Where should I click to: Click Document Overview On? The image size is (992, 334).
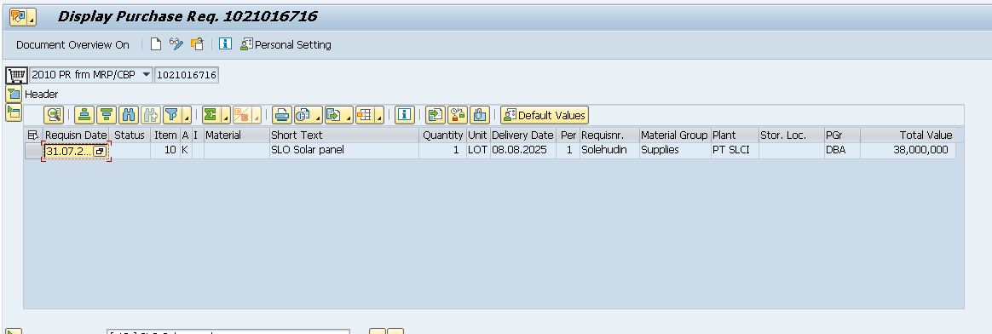pos(72,45)
